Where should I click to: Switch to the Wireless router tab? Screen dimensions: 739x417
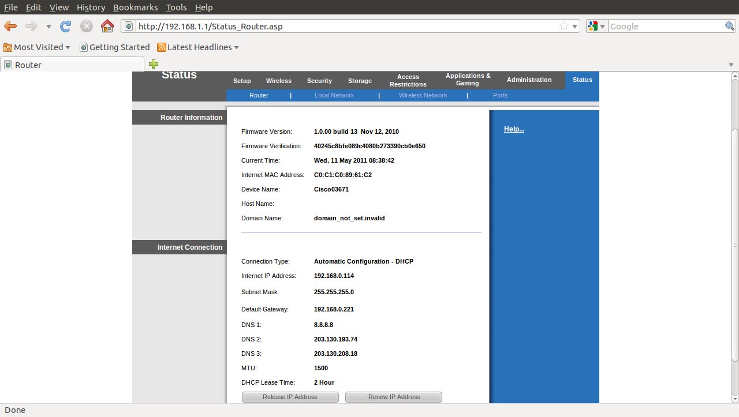click(x=278, y=81)
